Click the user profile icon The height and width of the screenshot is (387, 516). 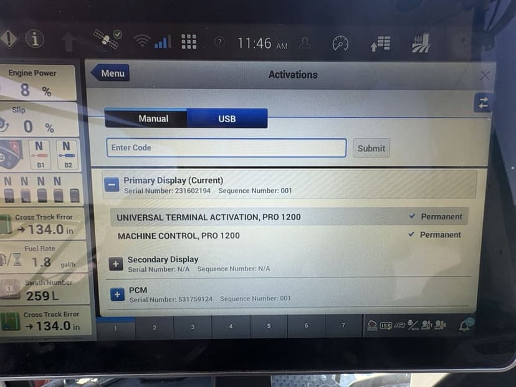305,43
